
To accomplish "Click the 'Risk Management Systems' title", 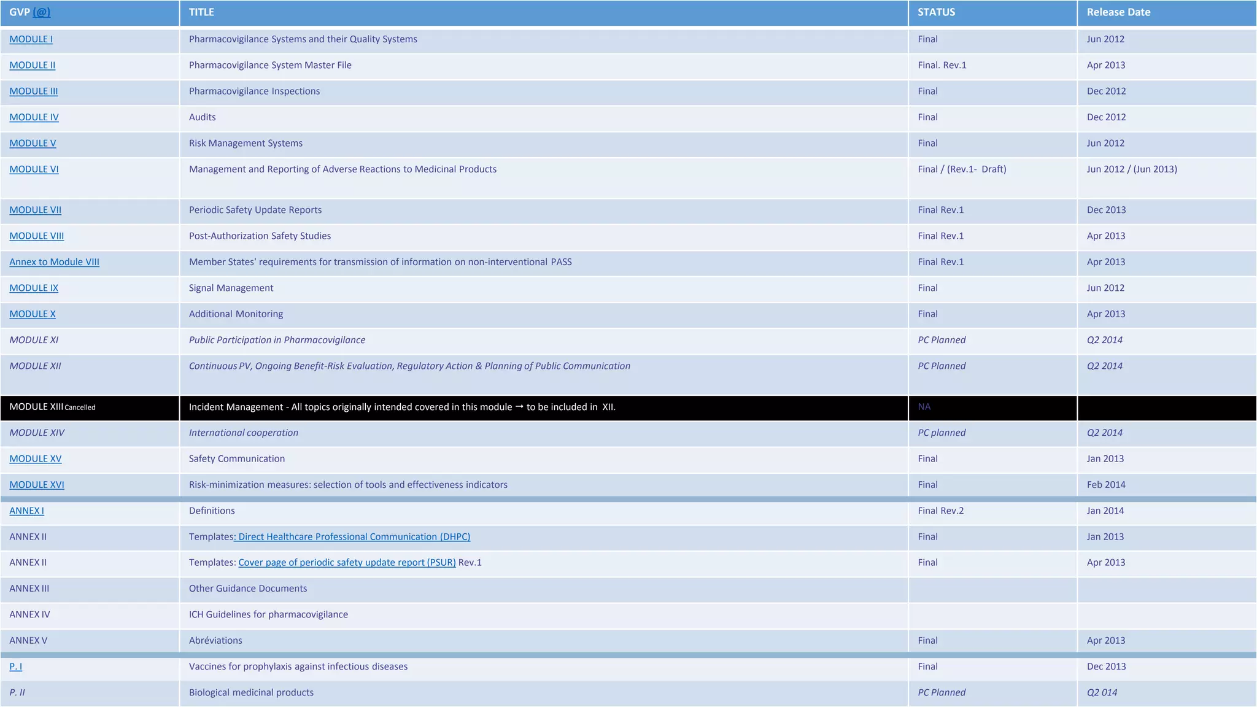I will [246, 143].
